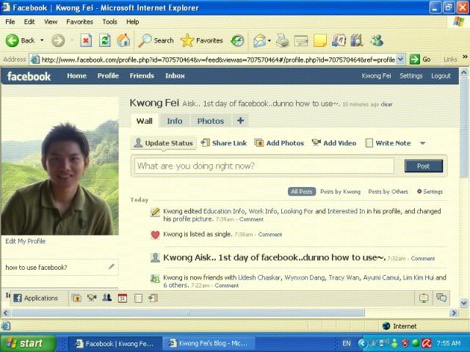Switch to the Info profile tab
Image resolution: width=470 pixels, height=352 pixels.
click(175, 121)
